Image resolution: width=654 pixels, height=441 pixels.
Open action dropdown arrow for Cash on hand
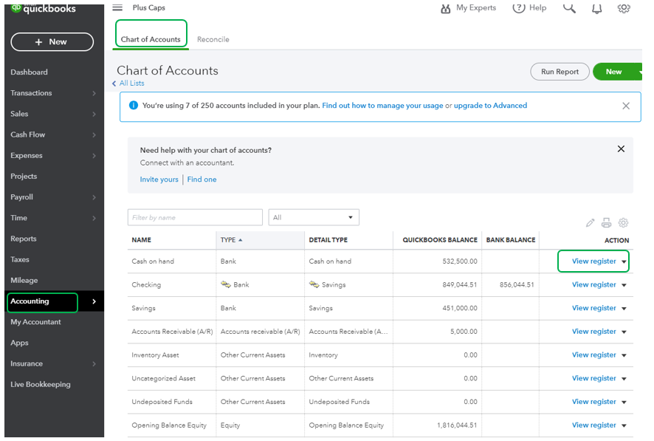click(x=624, y=261)
